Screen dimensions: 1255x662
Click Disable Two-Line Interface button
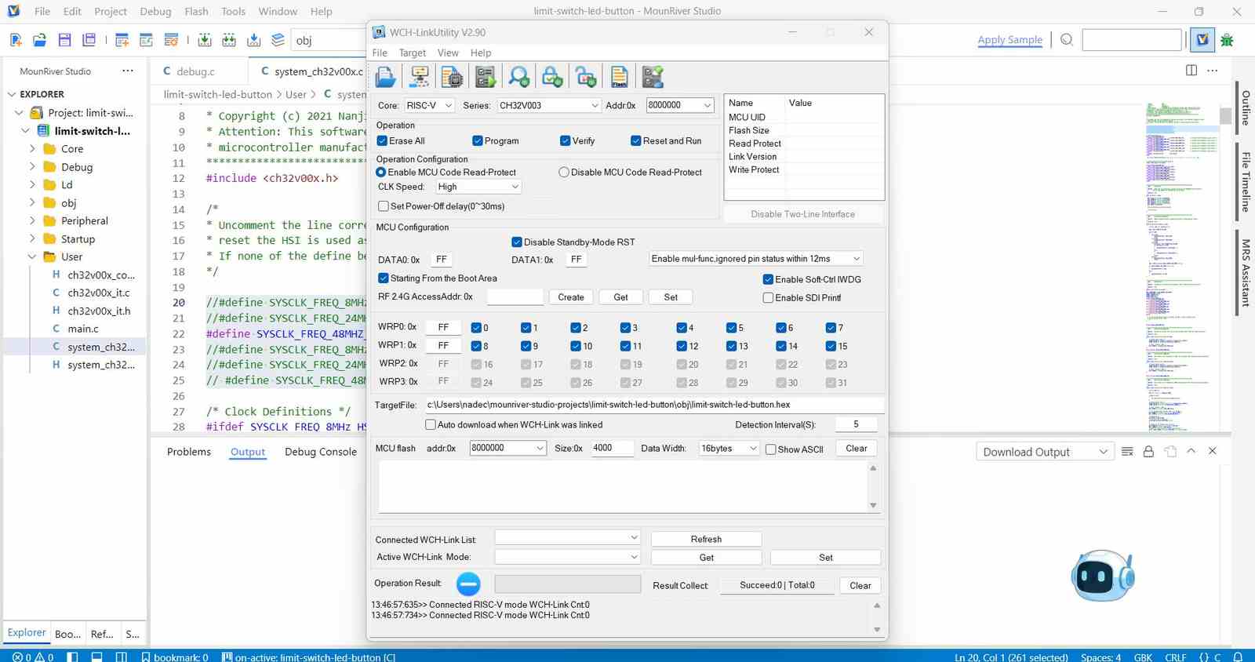802,214
